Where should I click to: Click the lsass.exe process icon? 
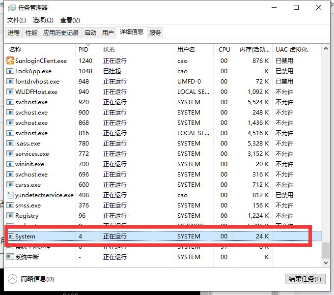(x=10, y=143)
